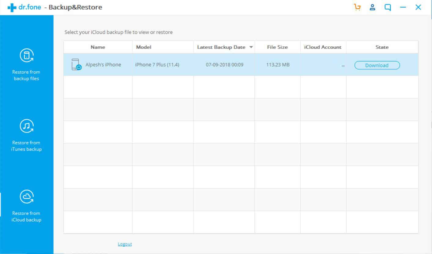Screen dimensions: 432x254
Task: Click the Latest Backup Date column header
Action: point(224,47)
